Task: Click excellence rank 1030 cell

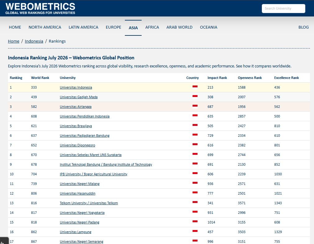Action: [278, 174]
